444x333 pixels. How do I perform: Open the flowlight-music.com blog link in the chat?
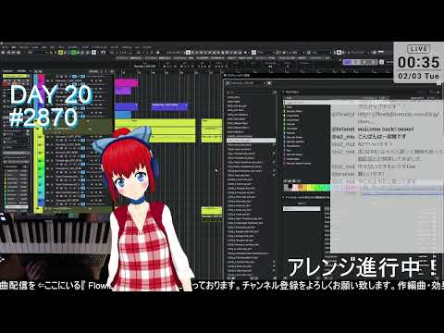click(x=399, y=117)
